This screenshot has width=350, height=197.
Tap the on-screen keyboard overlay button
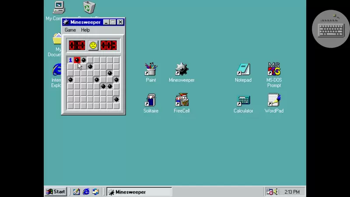tap(331, 29)
